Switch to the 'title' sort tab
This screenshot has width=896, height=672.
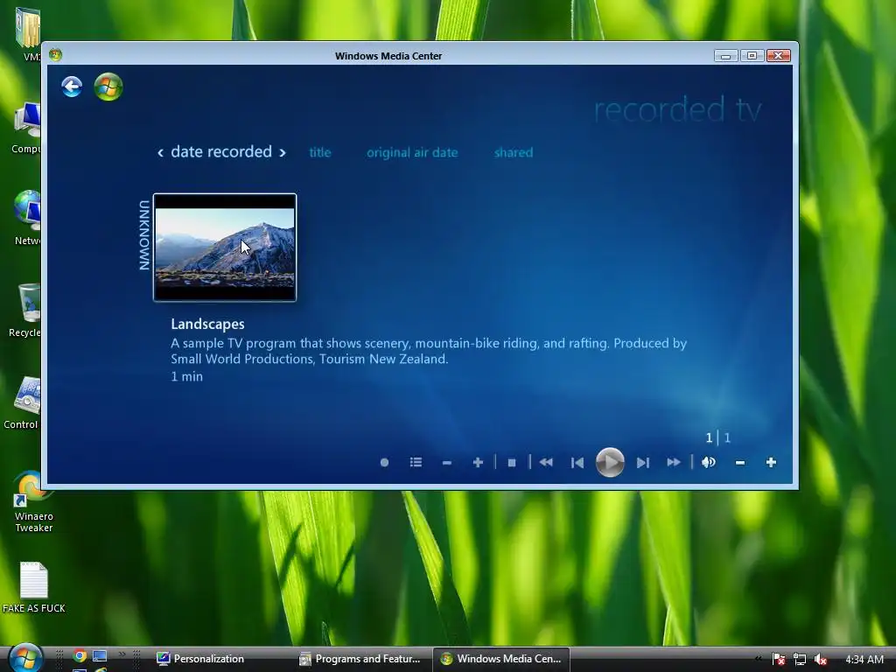pos(320,152)
